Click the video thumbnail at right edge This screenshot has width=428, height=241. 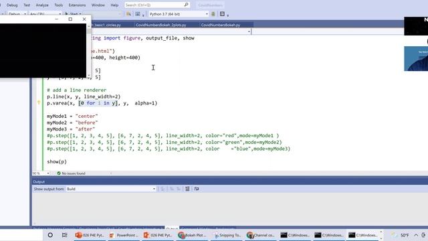click(416, 58)
